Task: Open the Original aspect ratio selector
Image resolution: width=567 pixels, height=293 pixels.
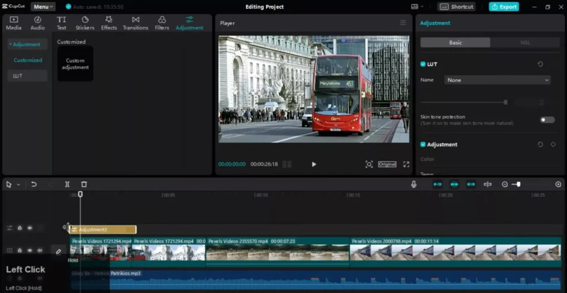Action: pyautogui.click(x=387, y=164)
